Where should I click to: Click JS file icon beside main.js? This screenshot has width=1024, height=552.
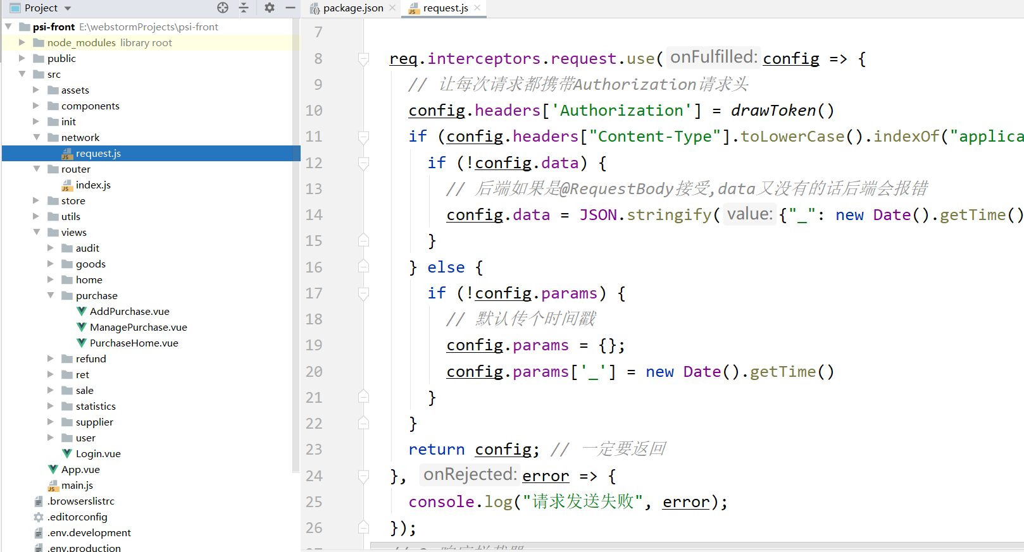pos(53,485)
